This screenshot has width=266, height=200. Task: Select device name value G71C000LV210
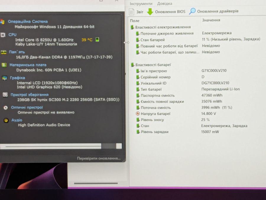click(214, 71)
